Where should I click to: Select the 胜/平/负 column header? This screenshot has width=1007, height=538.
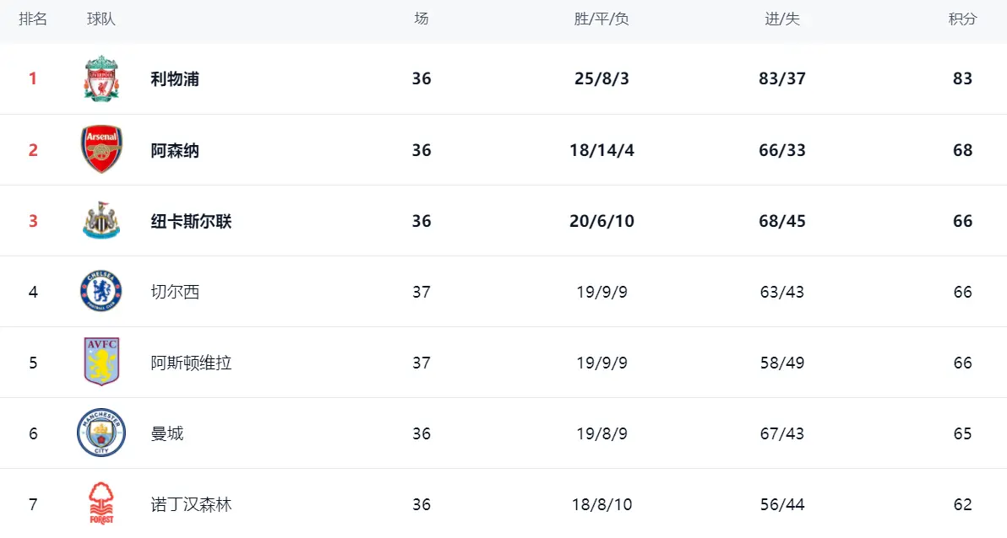pyautogui.click(x=601, y=19)
